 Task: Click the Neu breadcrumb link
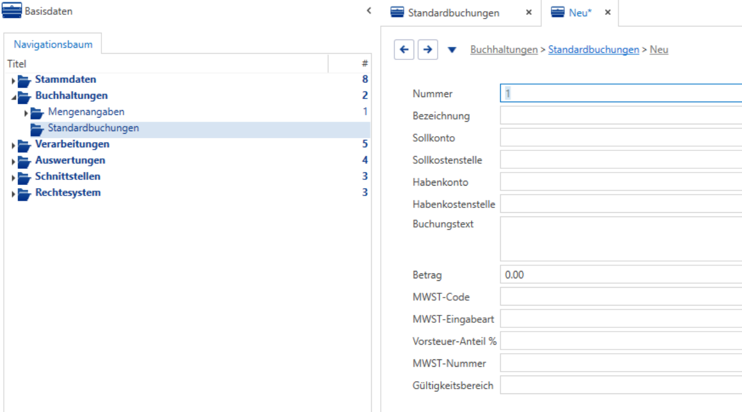(659, 49)
